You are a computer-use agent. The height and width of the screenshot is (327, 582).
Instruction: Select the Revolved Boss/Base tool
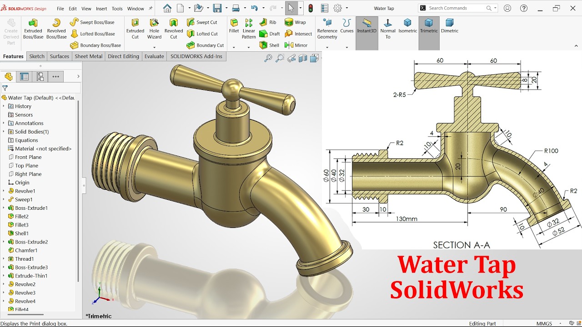[x=56, y=29]
